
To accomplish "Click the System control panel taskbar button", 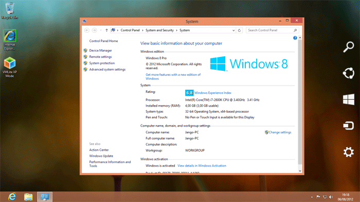I will coord(45,197).
